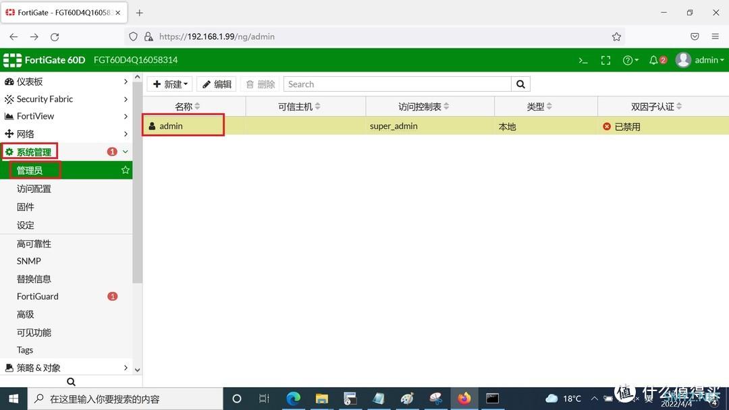Click super_admin profile cell
This screenshot has height=410, width=729.
[x=394, y=126]
